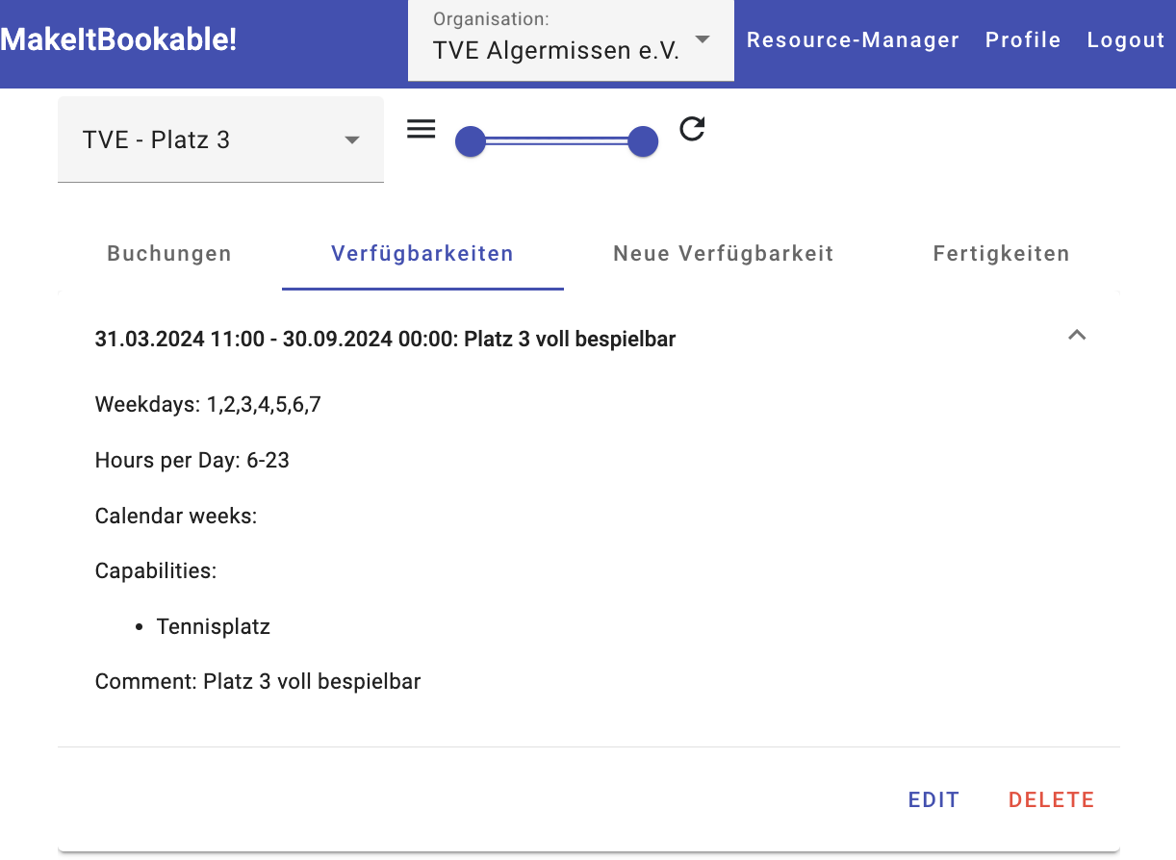1176x860 pixels.
Task: Click the refresh icon next to the slider
Action: (692, 129)
